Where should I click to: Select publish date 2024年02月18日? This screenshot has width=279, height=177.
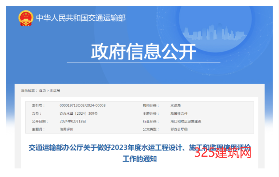(x=73, y=121)
